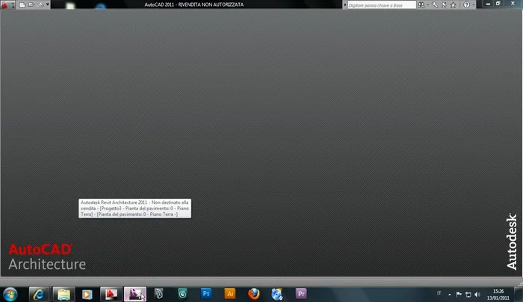The width and height of the screenshot is (523, 302).
Task: Open the Windows Start menu
Action: (10, 293)
